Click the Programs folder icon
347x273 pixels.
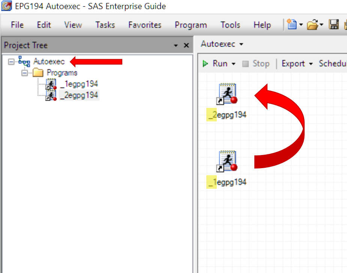38,72
